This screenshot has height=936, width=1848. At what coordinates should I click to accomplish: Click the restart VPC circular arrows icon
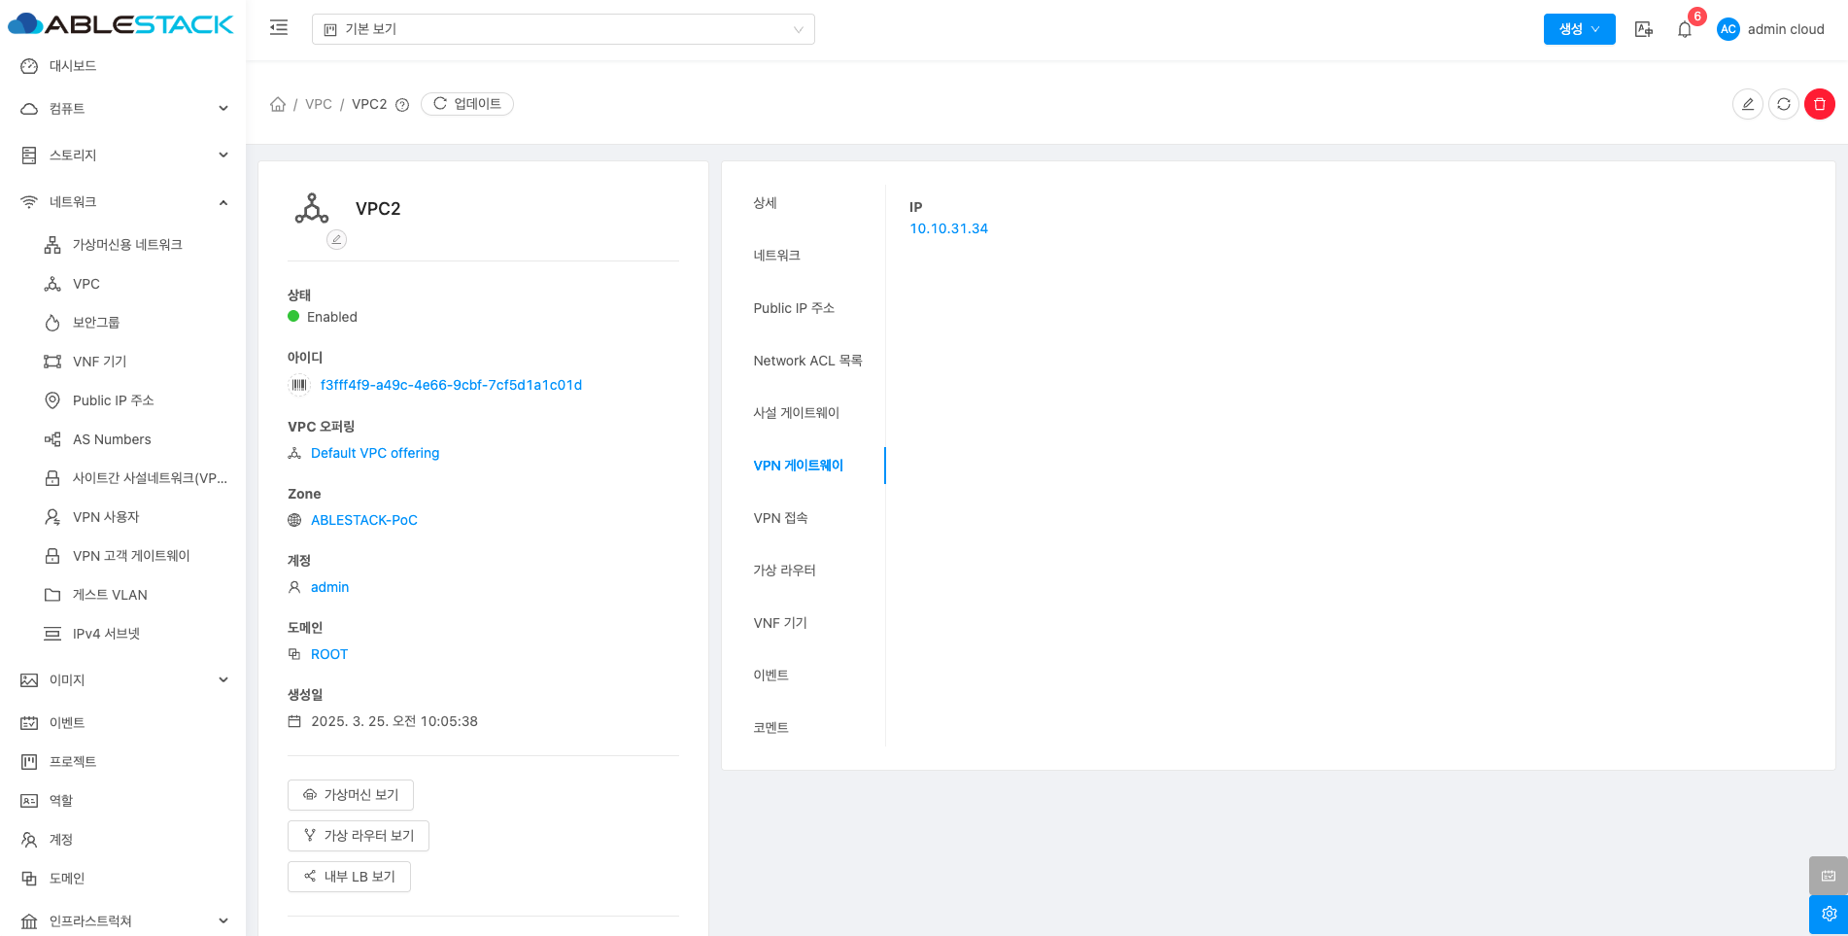[x=1783, y=104]
